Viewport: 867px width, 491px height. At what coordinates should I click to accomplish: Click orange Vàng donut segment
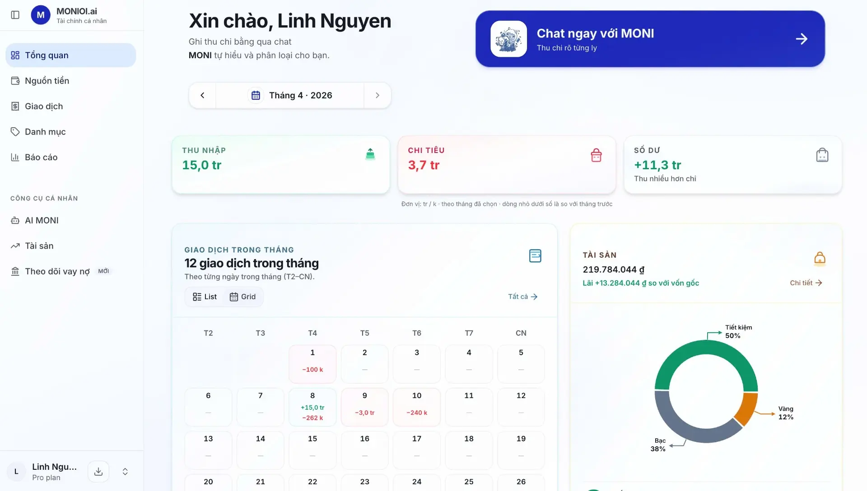pos(747,409)
